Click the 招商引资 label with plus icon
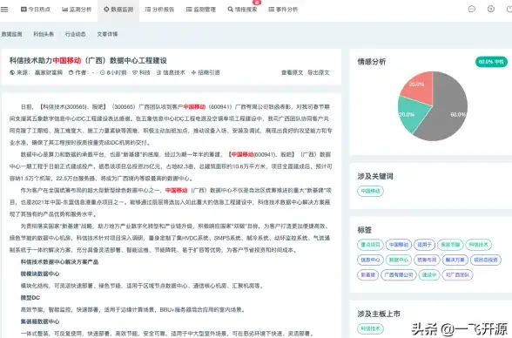Image resolution: width=512 pixels, height=338 pixels. coord(205,72)
